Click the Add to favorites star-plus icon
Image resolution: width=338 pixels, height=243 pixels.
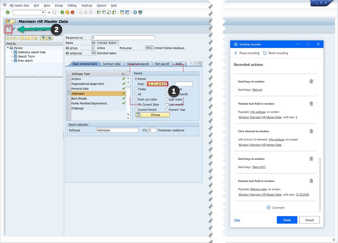tap(23, 38)
